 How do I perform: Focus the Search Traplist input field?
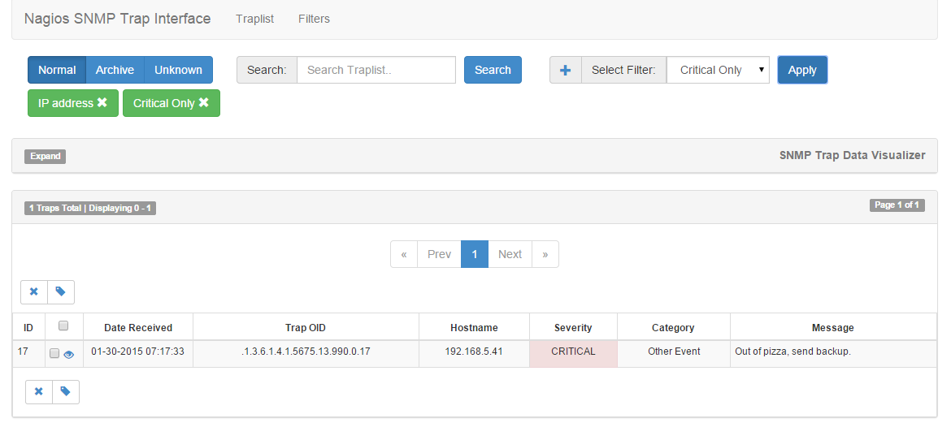[376, 70]
